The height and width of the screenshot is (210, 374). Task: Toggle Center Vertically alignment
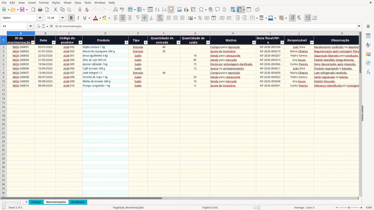coord(145,18)
